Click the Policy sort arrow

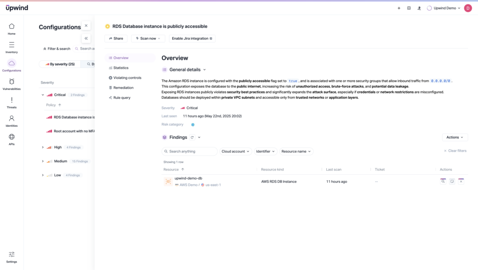60,105
